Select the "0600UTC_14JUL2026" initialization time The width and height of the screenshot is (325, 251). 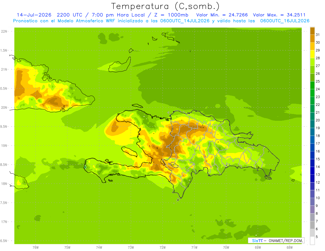(x=186, y=21)
